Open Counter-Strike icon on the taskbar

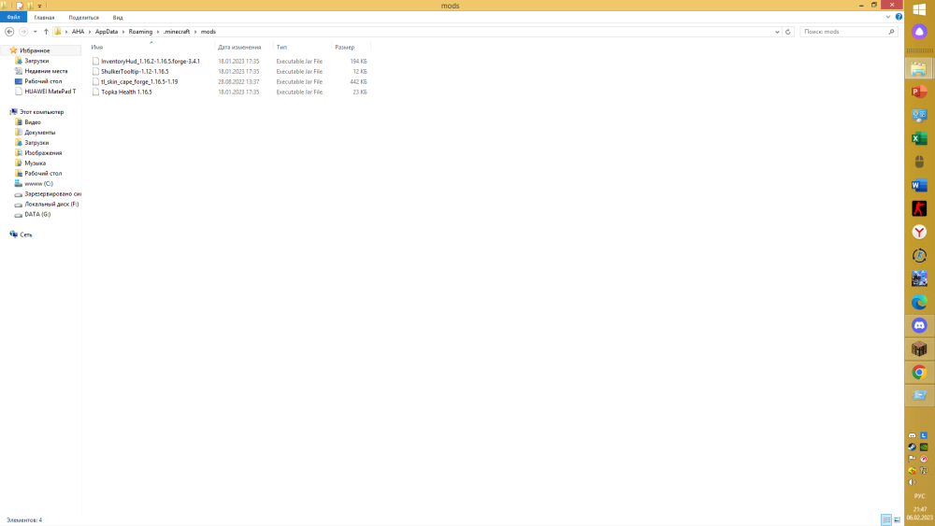919,209
